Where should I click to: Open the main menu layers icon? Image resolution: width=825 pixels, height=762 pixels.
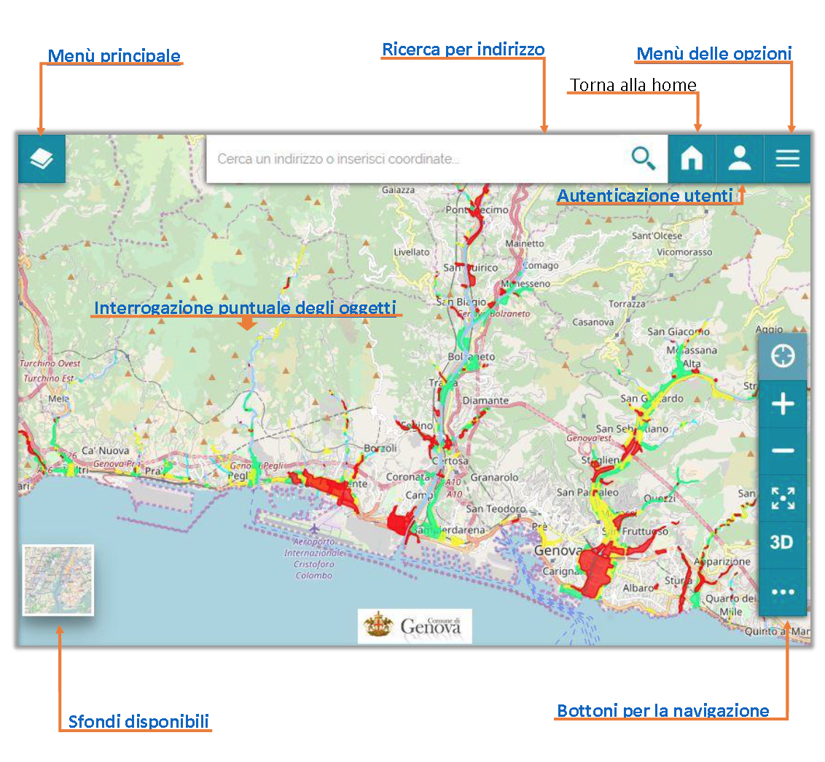[42, 159]
